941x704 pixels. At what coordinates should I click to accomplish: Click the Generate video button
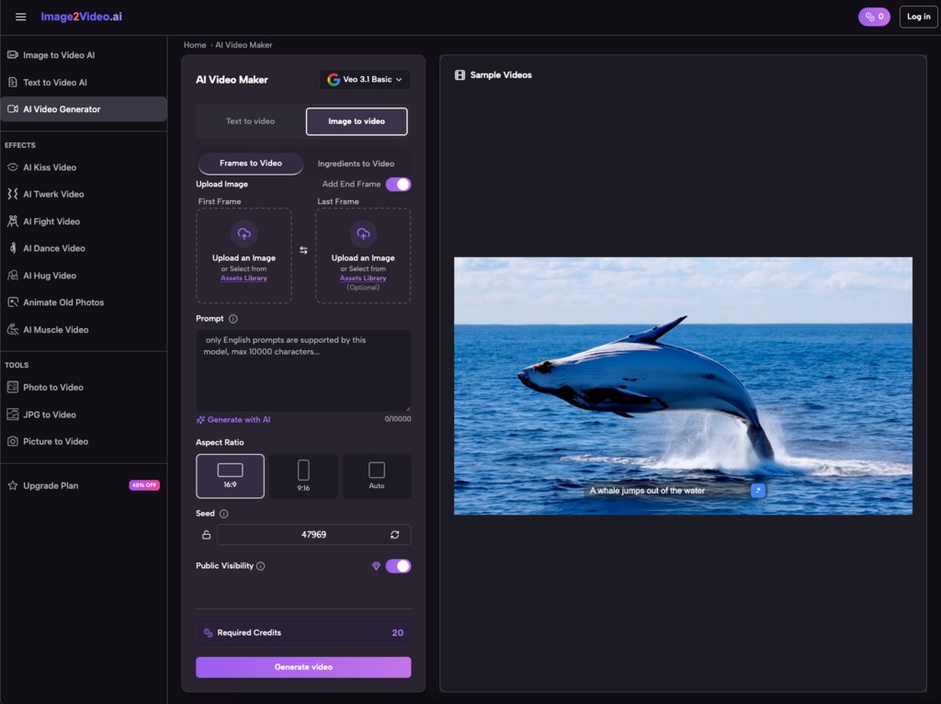coord(303,666)
